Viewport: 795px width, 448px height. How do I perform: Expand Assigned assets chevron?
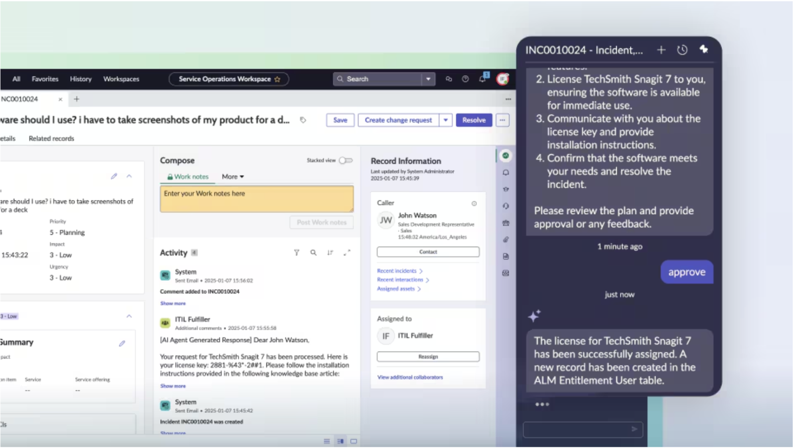[x=419, y=289]
